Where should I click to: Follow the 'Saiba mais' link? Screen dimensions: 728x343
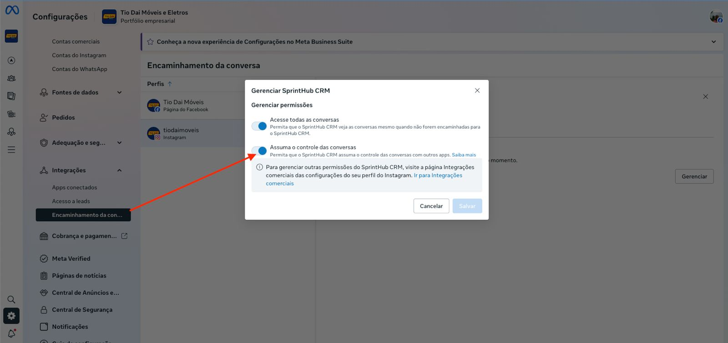point(464,155)
